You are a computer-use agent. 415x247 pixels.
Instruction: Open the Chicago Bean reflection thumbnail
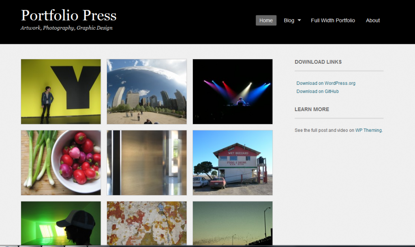coord(147,92)
